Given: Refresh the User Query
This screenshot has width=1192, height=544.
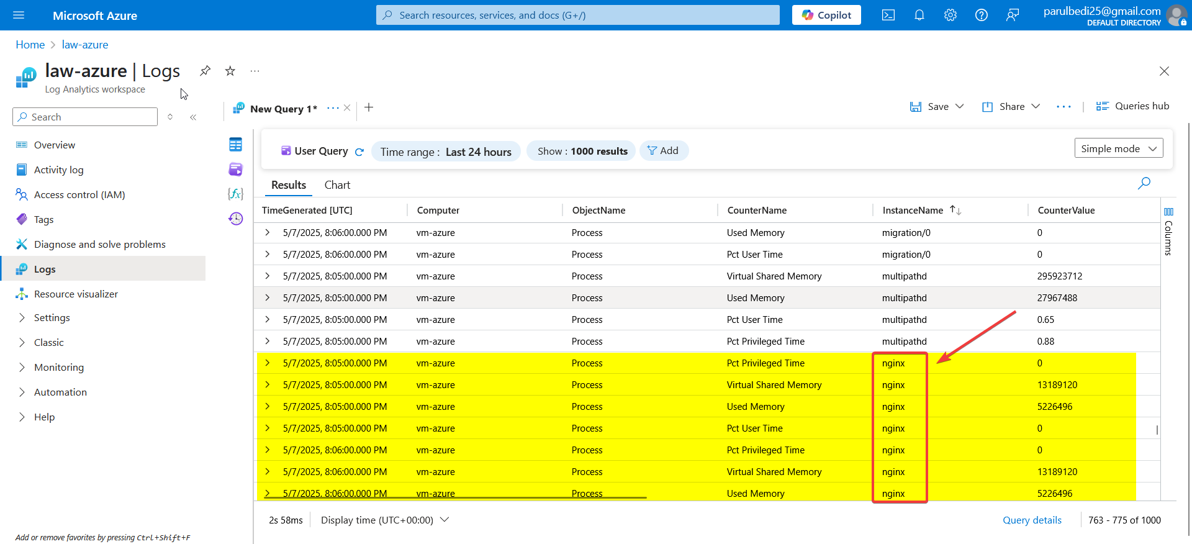Looking at the screenshot, I should pyautogui.click(x=359, y=152).
